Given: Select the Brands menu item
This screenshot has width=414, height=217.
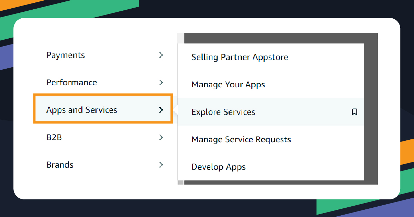Looking at the screenshot, I should pyautogui.click(x=60, y=165).
